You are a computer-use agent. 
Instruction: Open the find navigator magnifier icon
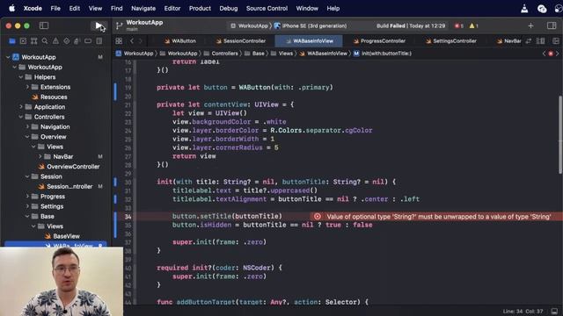pos(45,41)
